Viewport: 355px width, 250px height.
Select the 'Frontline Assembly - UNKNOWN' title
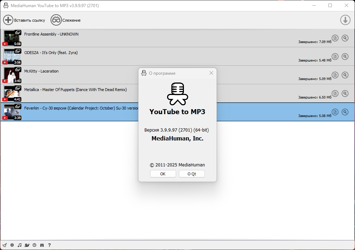(51, 34)
